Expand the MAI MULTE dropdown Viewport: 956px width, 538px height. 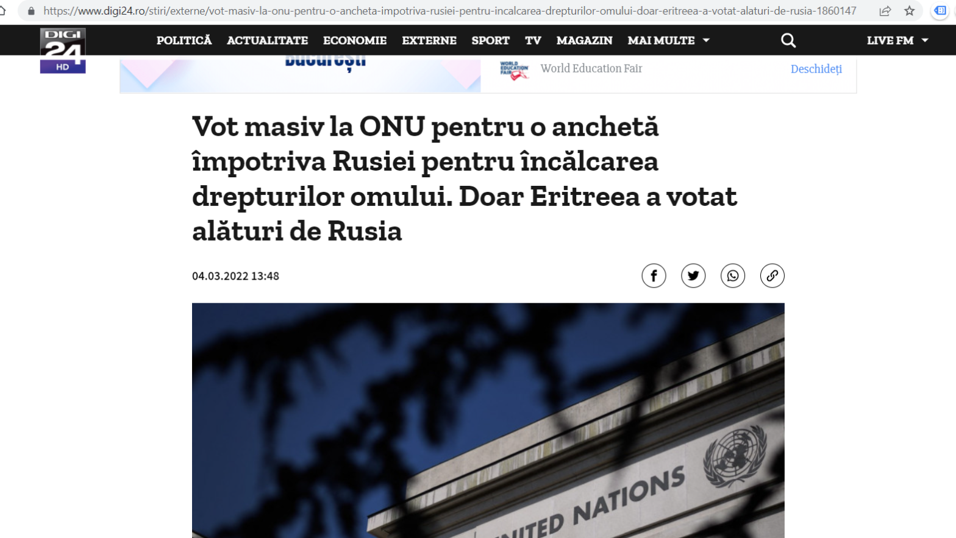click(668, 40)
